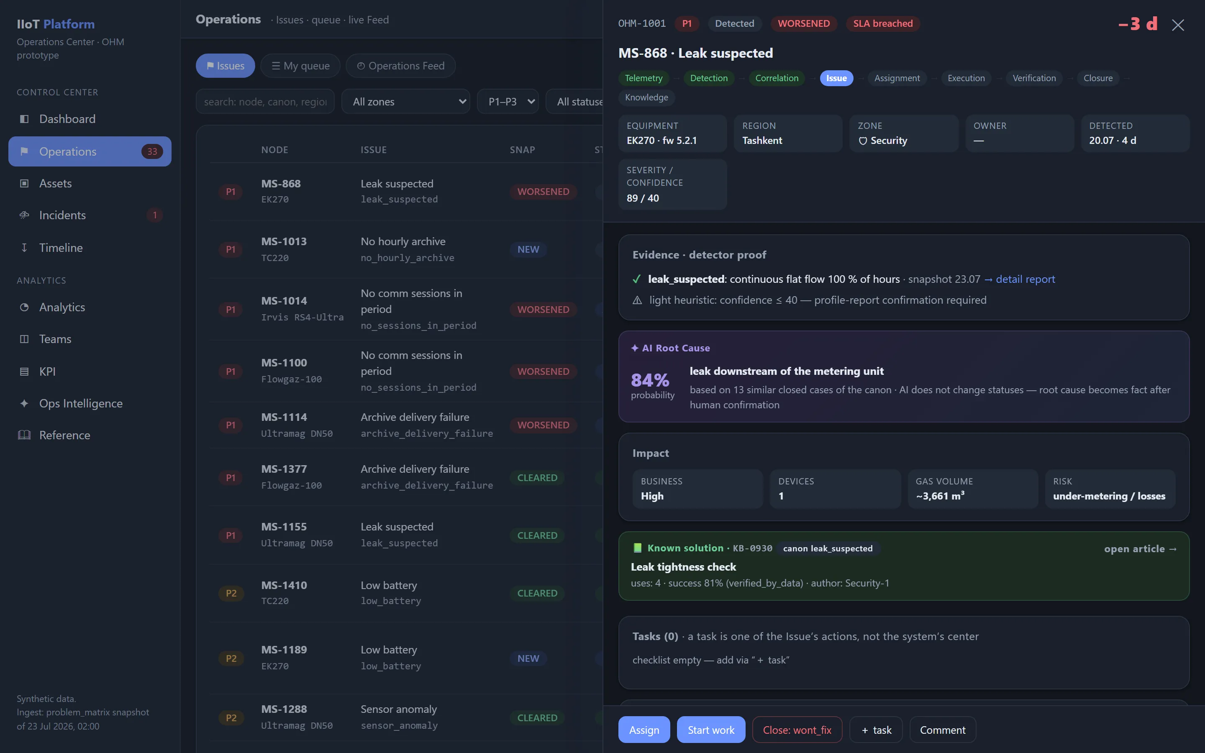Click the Assign button

point(644,730)
